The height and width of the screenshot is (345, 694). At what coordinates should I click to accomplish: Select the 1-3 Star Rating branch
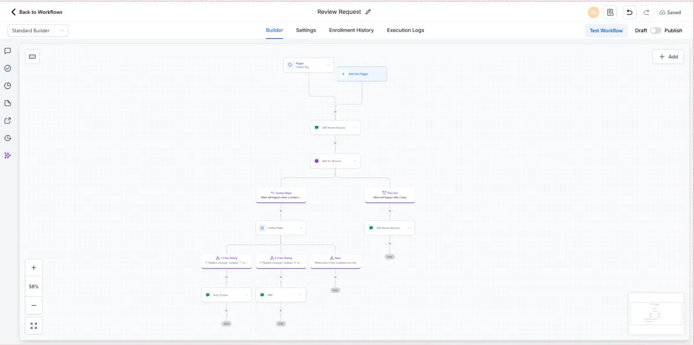click(227, 261)
